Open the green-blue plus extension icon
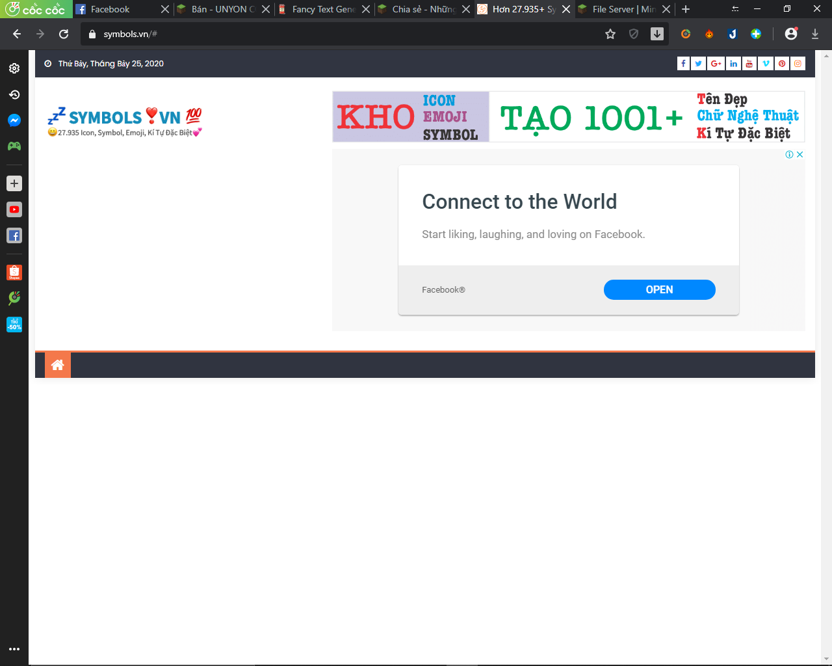This screenshot has height=666, width=832. click(x=756, y=34)
